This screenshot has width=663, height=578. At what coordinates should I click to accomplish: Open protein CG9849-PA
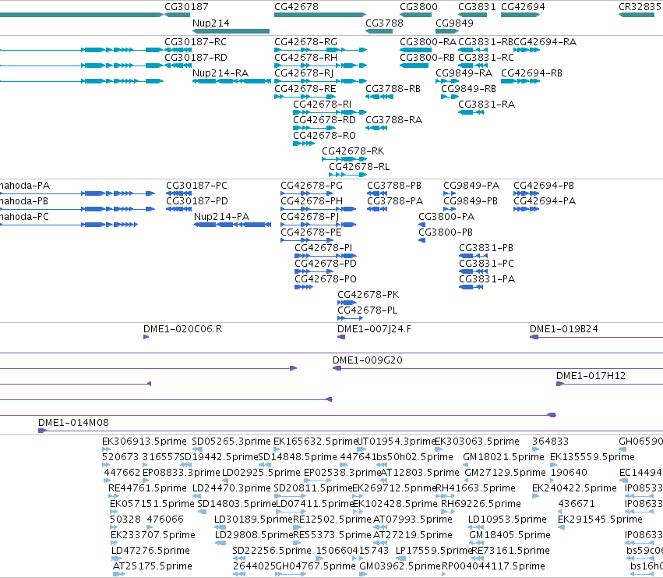(471, 186)
